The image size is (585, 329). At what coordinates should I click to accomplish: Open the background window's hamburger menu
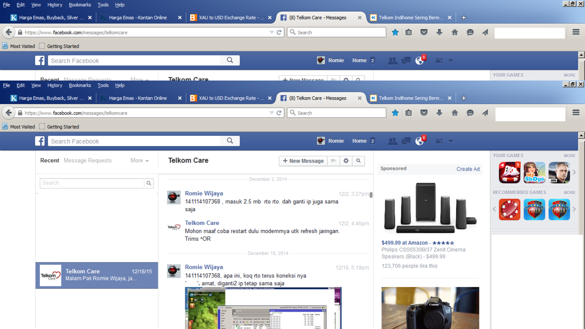[x=576, y=32]
